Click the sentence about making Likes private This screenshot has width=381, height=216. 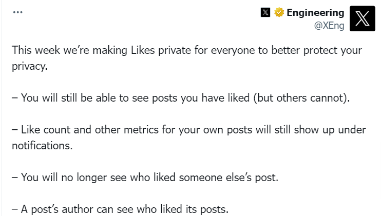click(x=187, y=58)
